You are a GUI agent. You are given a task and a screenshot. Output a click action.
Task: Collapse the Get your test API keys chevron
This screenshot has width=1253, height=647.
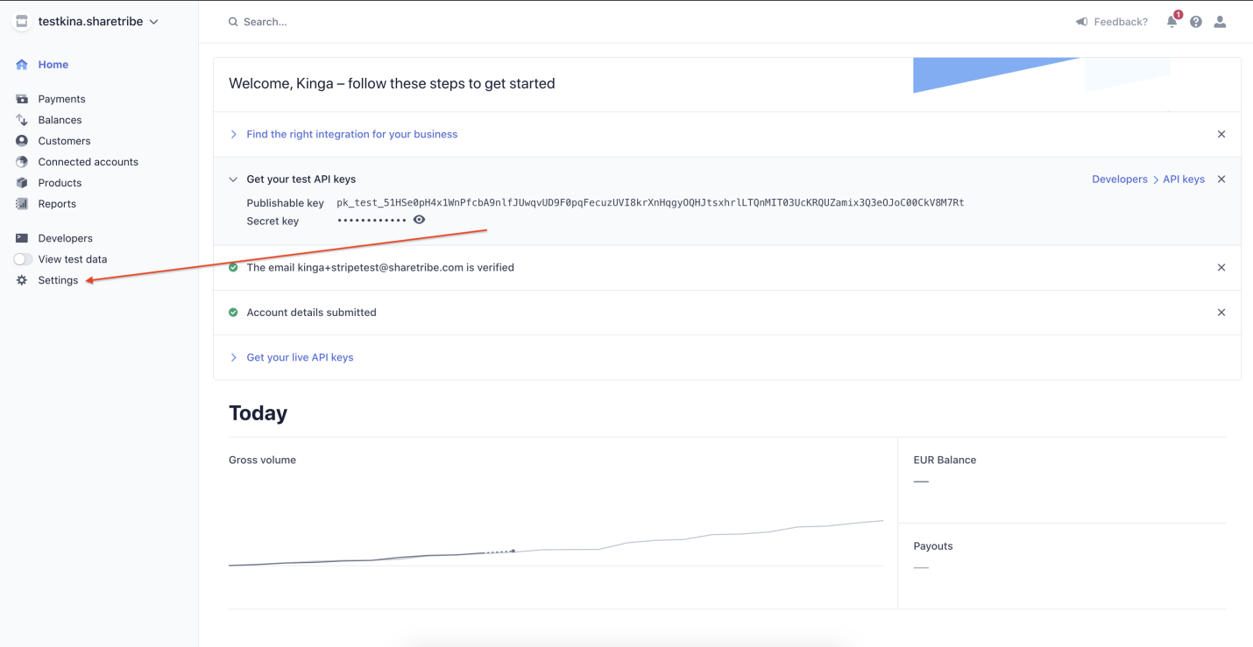pos(233,179)
